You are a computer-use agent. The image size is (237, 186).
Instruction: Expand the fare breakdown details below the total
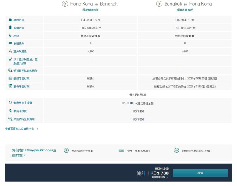(x=160, y=177)
